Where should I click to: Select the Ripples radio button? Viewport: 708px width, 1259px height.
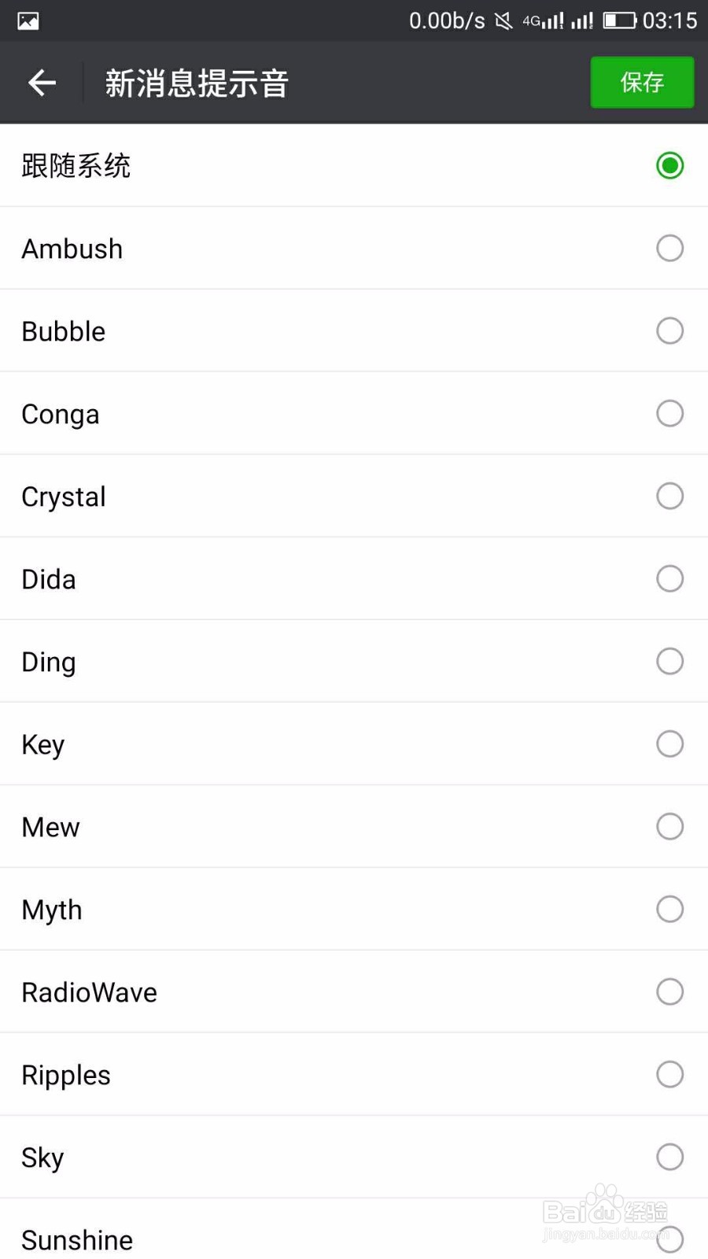[x=669, y=1075]
